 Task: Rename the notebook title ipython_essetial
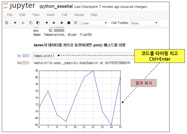56,6
